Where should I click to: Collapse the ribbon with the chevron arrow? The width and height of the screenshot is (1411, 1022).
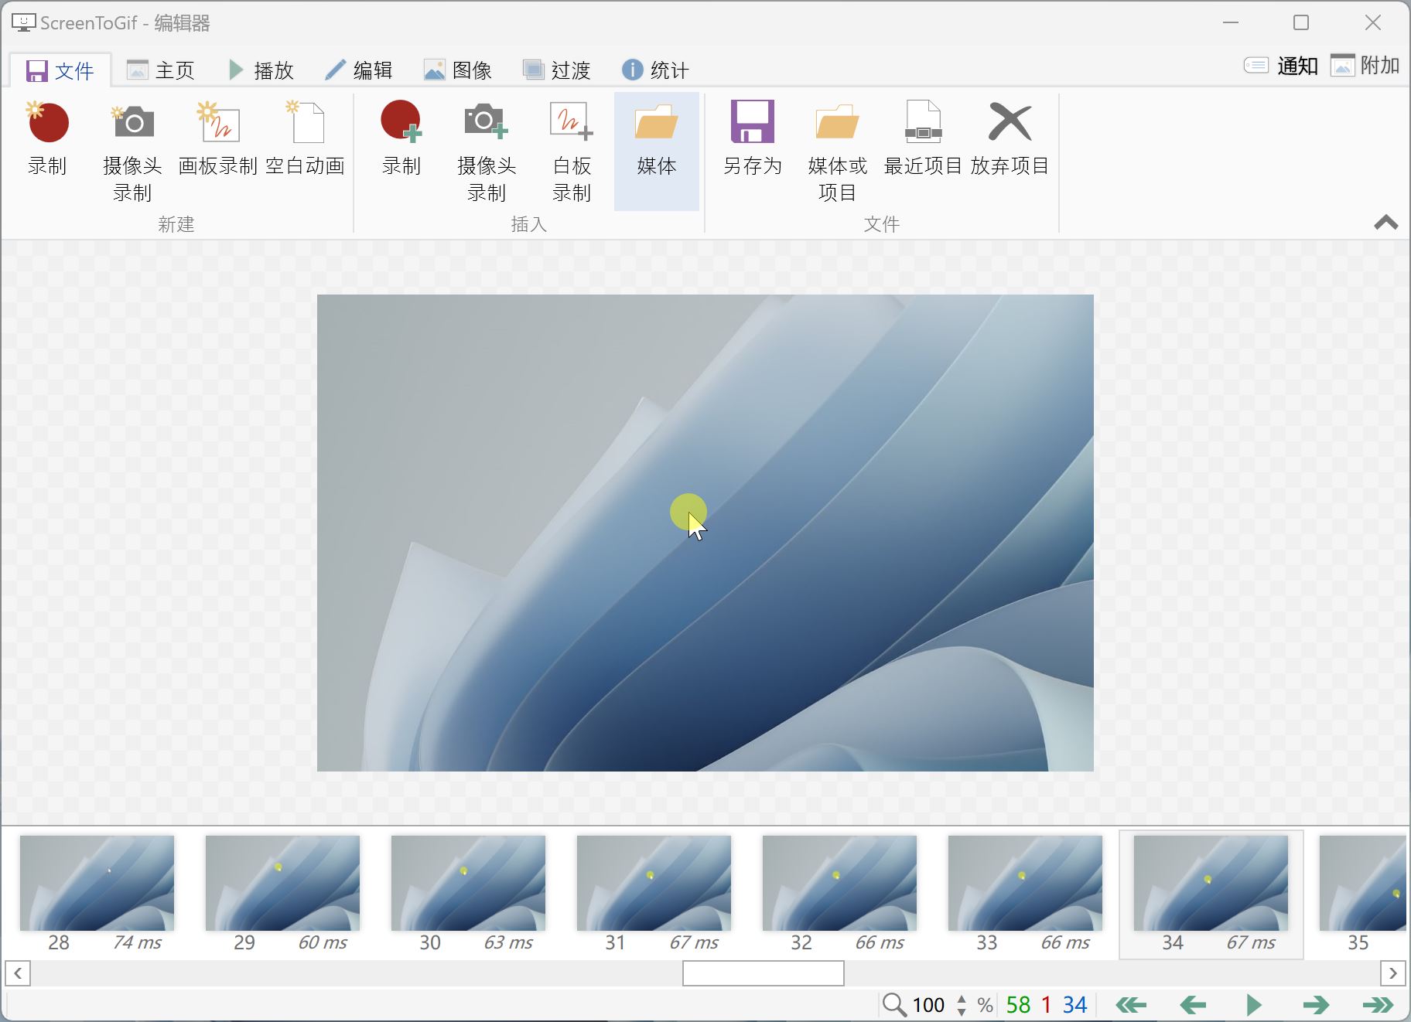coord(1385,223)
